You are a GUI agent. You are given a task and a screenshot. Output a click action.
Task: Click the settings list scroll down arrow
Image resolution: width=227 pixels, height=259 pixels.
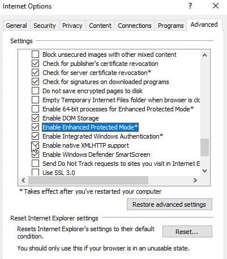pyautogui.click(x=204, y=171)
